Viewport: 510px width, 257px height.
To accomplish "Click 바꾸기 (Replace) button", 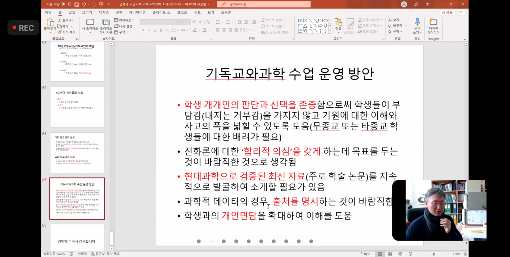I will point(395,26).
